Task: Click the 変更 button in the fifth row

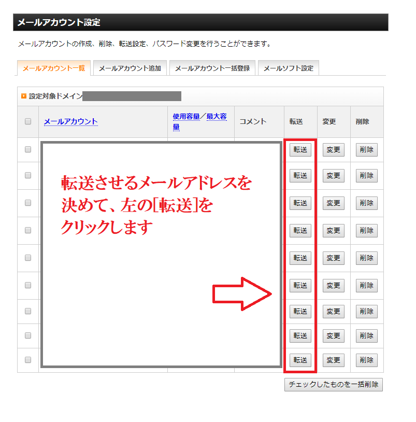Action: 334,258
